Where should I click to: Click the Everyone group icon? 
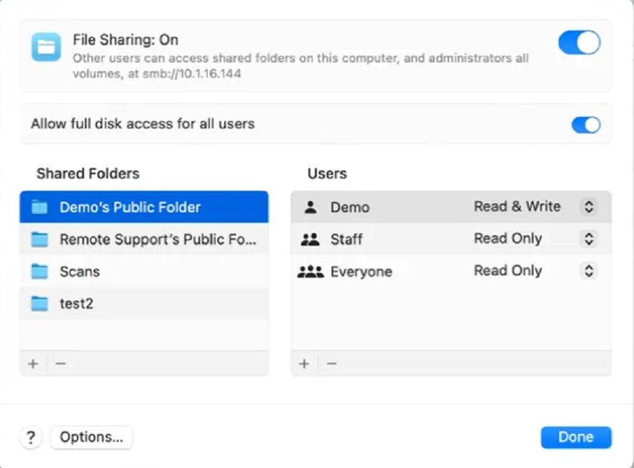point(310,271)
